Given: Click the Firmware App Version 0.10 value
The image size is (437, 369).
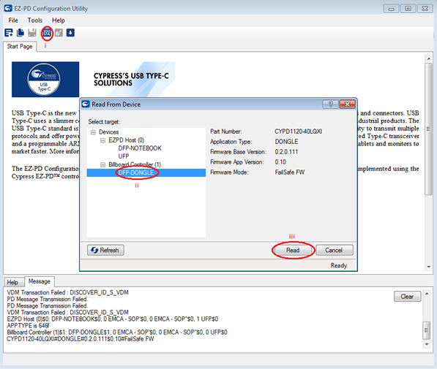Looking at the screenshot, I should coord(280,162).
